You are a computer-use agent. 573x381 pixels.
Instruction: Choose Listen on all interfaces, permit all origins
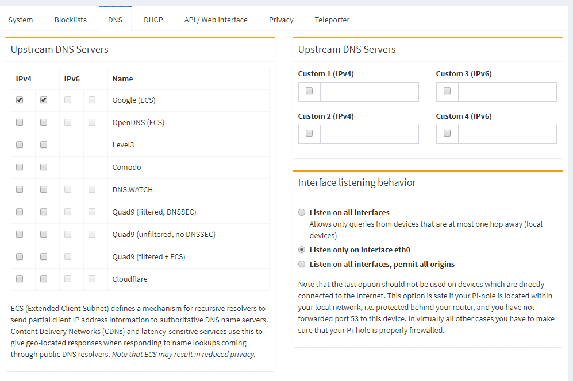click(302, 264)
